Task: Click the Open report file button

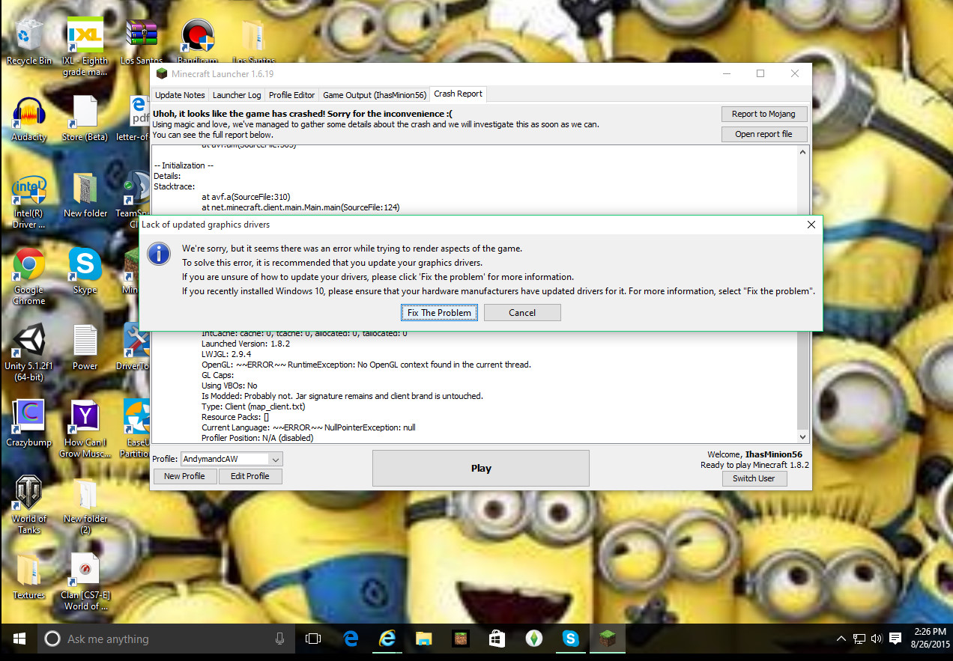Action: pyautogui.click(x=763, y=134)
